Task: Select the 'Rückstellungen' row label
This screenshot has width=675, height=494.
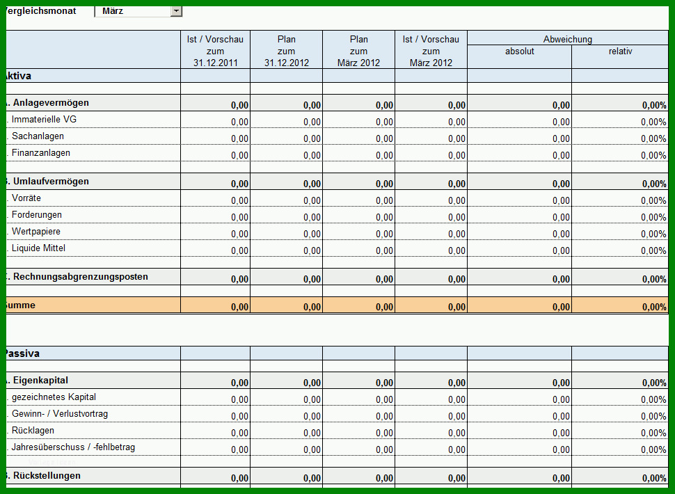Action: coord(47,476)
